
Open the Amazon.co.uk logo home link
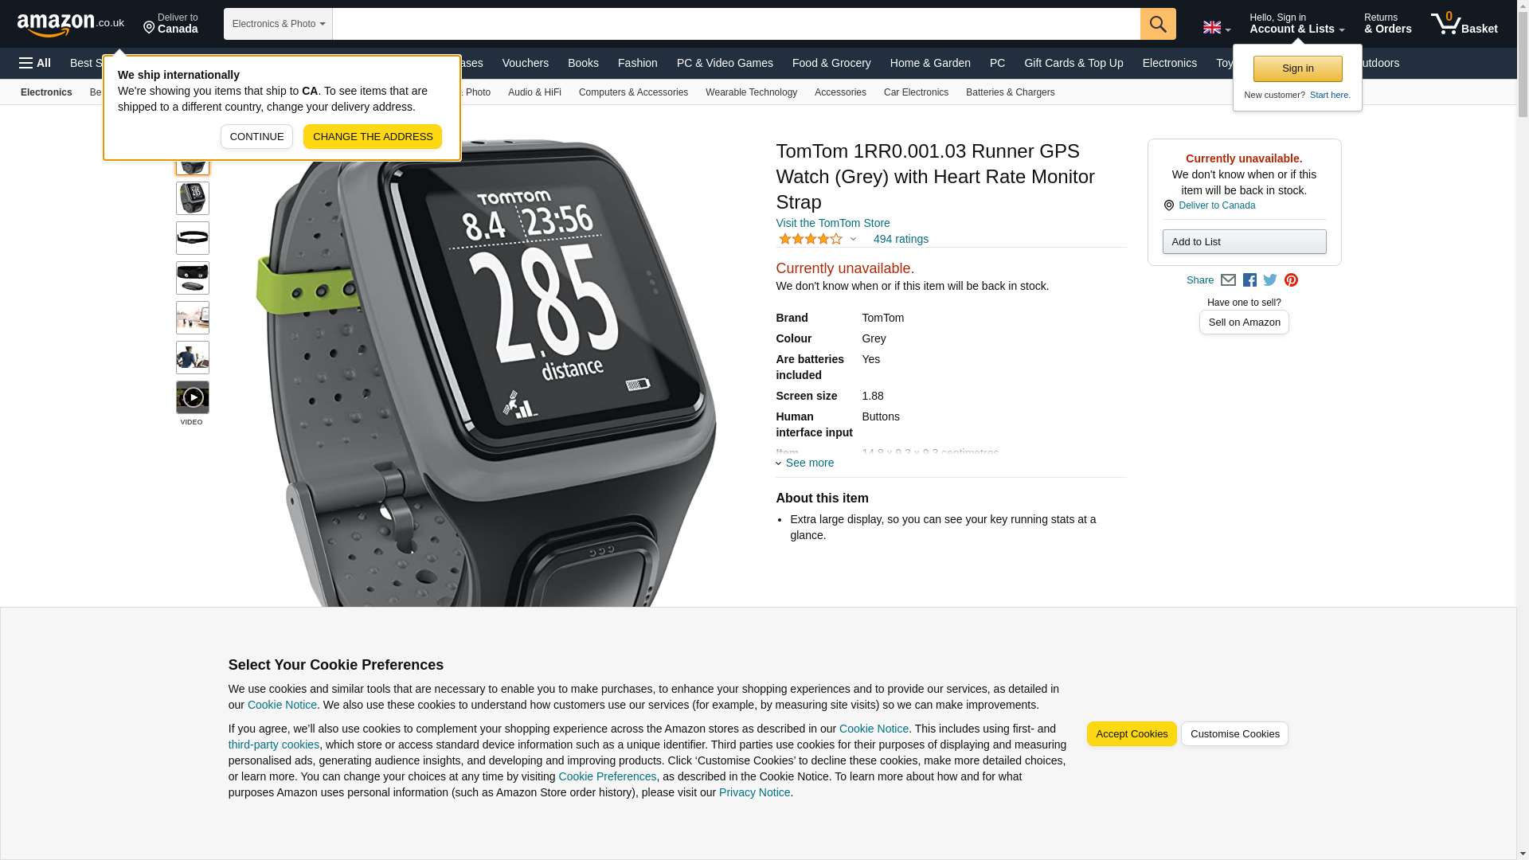[x=71, y=25]
